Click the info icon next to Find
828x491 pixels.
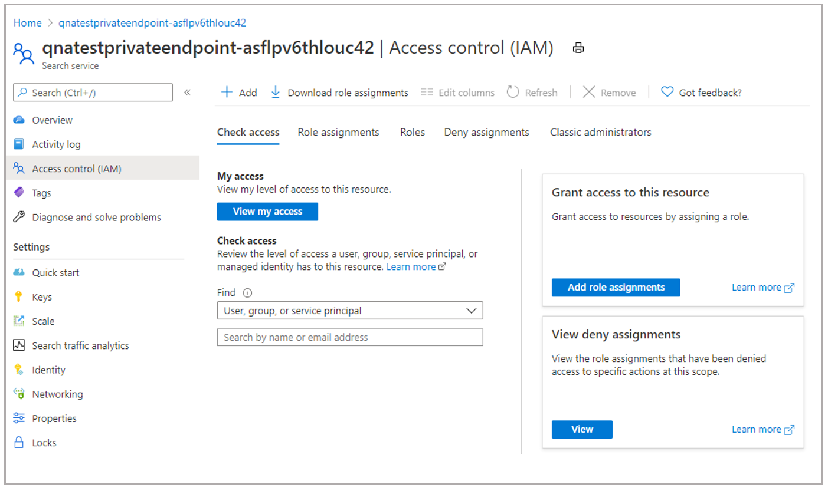point(247,292)
